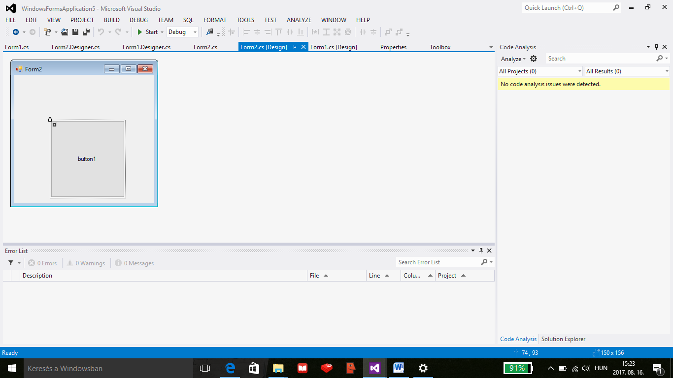
Task: Open Microsoft Edge from the taskbar
Action: [x=230, y=368]
